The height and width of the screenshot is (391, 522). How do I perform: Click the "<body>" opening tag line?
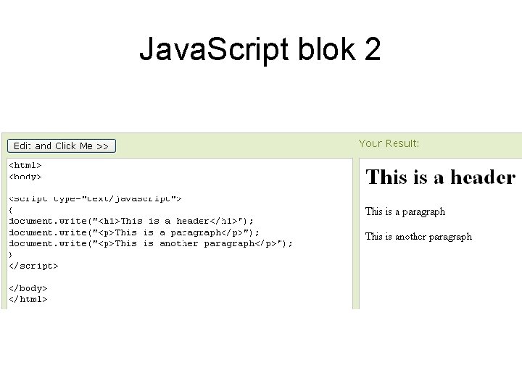click(25, 177)
